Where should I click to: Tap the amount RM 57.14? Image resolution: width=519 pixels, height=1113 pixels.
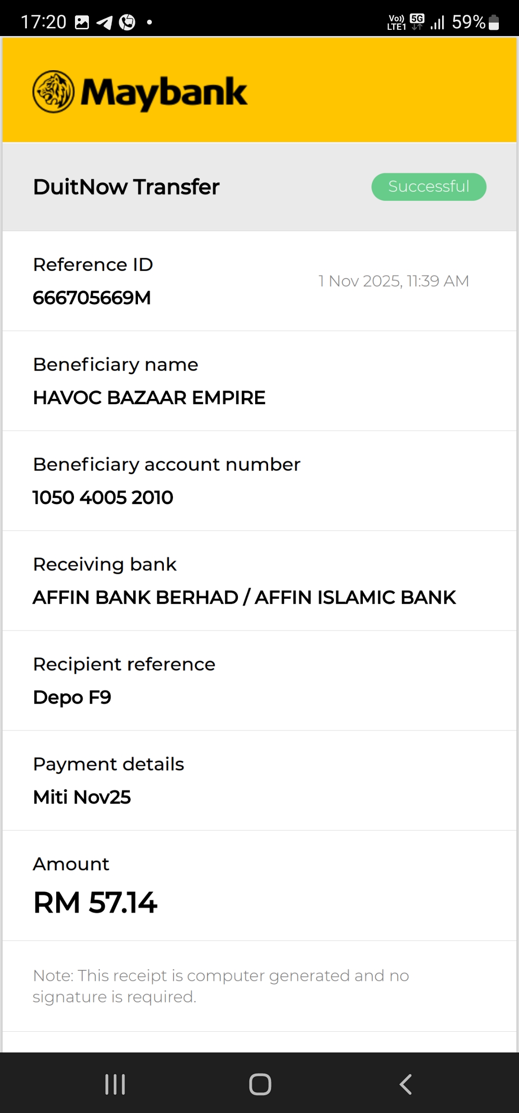click(95, 902)
